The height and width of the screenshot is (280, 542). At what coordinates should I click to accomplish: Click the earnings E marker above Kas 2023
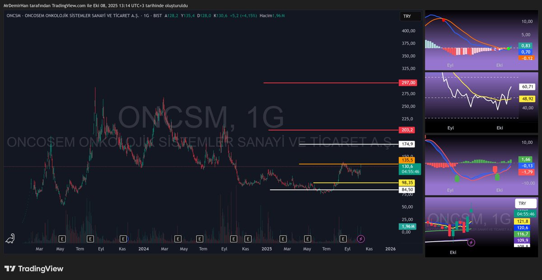[123, 238]
